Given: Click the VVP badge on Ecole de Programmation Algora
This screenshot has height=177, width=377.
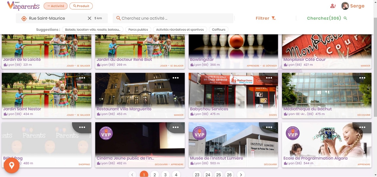Looking at the screenshot, I should click(293, 133).
